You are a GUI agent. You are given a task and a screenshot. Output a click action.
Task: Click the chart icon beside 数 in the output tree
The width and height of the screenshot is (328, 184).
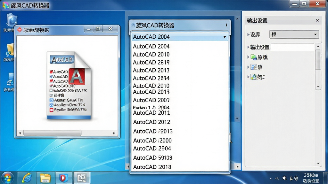pos(254,67)
